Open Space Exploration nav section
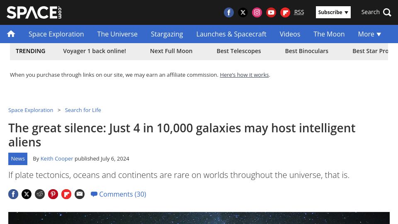 [56, 34]
